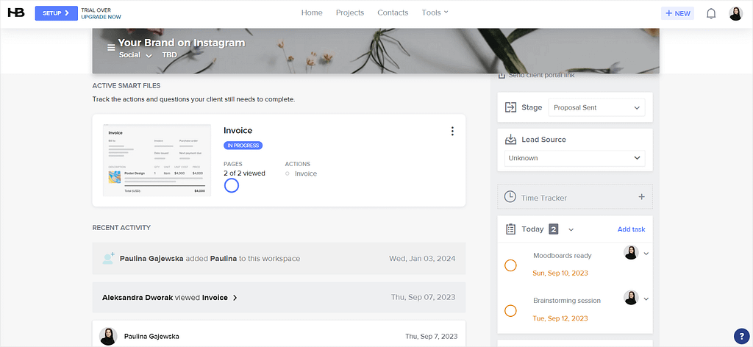The image size is (753, 347).
Task: Mark Moodboards ready task complete
Action: coord(510,266)
